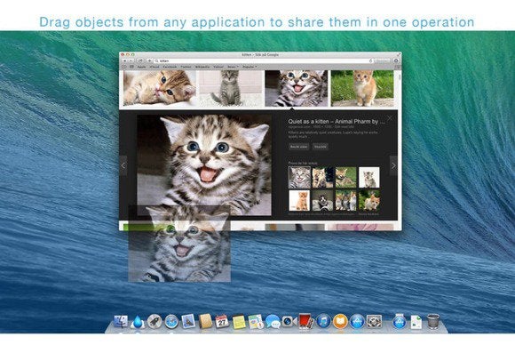Open related thumbnail of three kittens together

click(x=346, y=200)
